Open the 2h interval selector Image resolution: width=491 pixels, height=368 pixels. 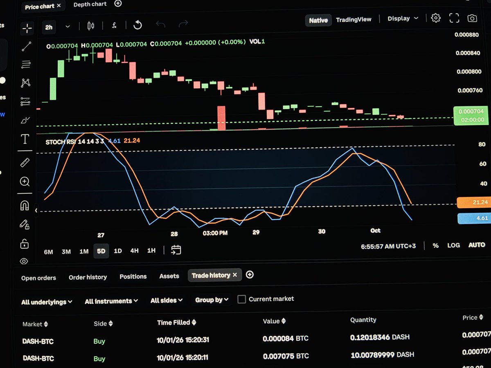[x=49, y=27]
